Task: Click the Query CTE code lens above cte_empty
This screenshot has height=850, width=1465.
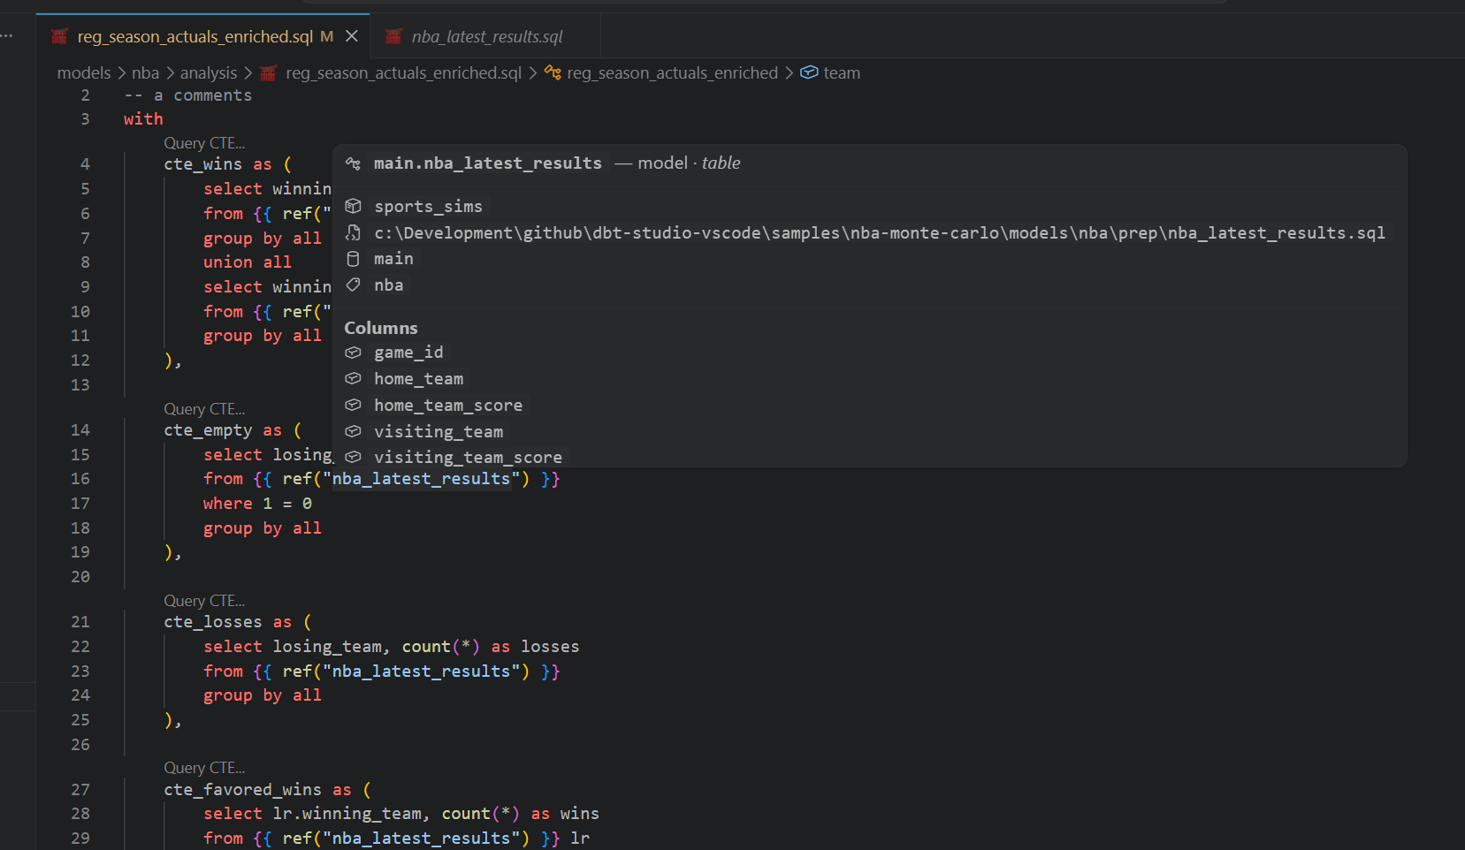Action: coord(204,409)
